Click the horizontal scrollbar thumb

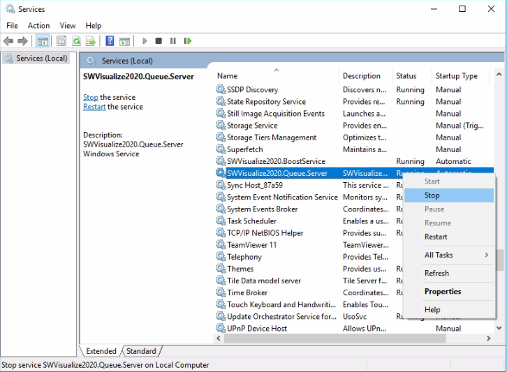(335, 338)
